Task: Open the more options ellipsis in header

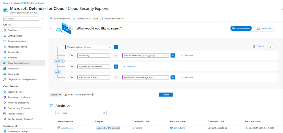Action: click(x=115, y=9)
